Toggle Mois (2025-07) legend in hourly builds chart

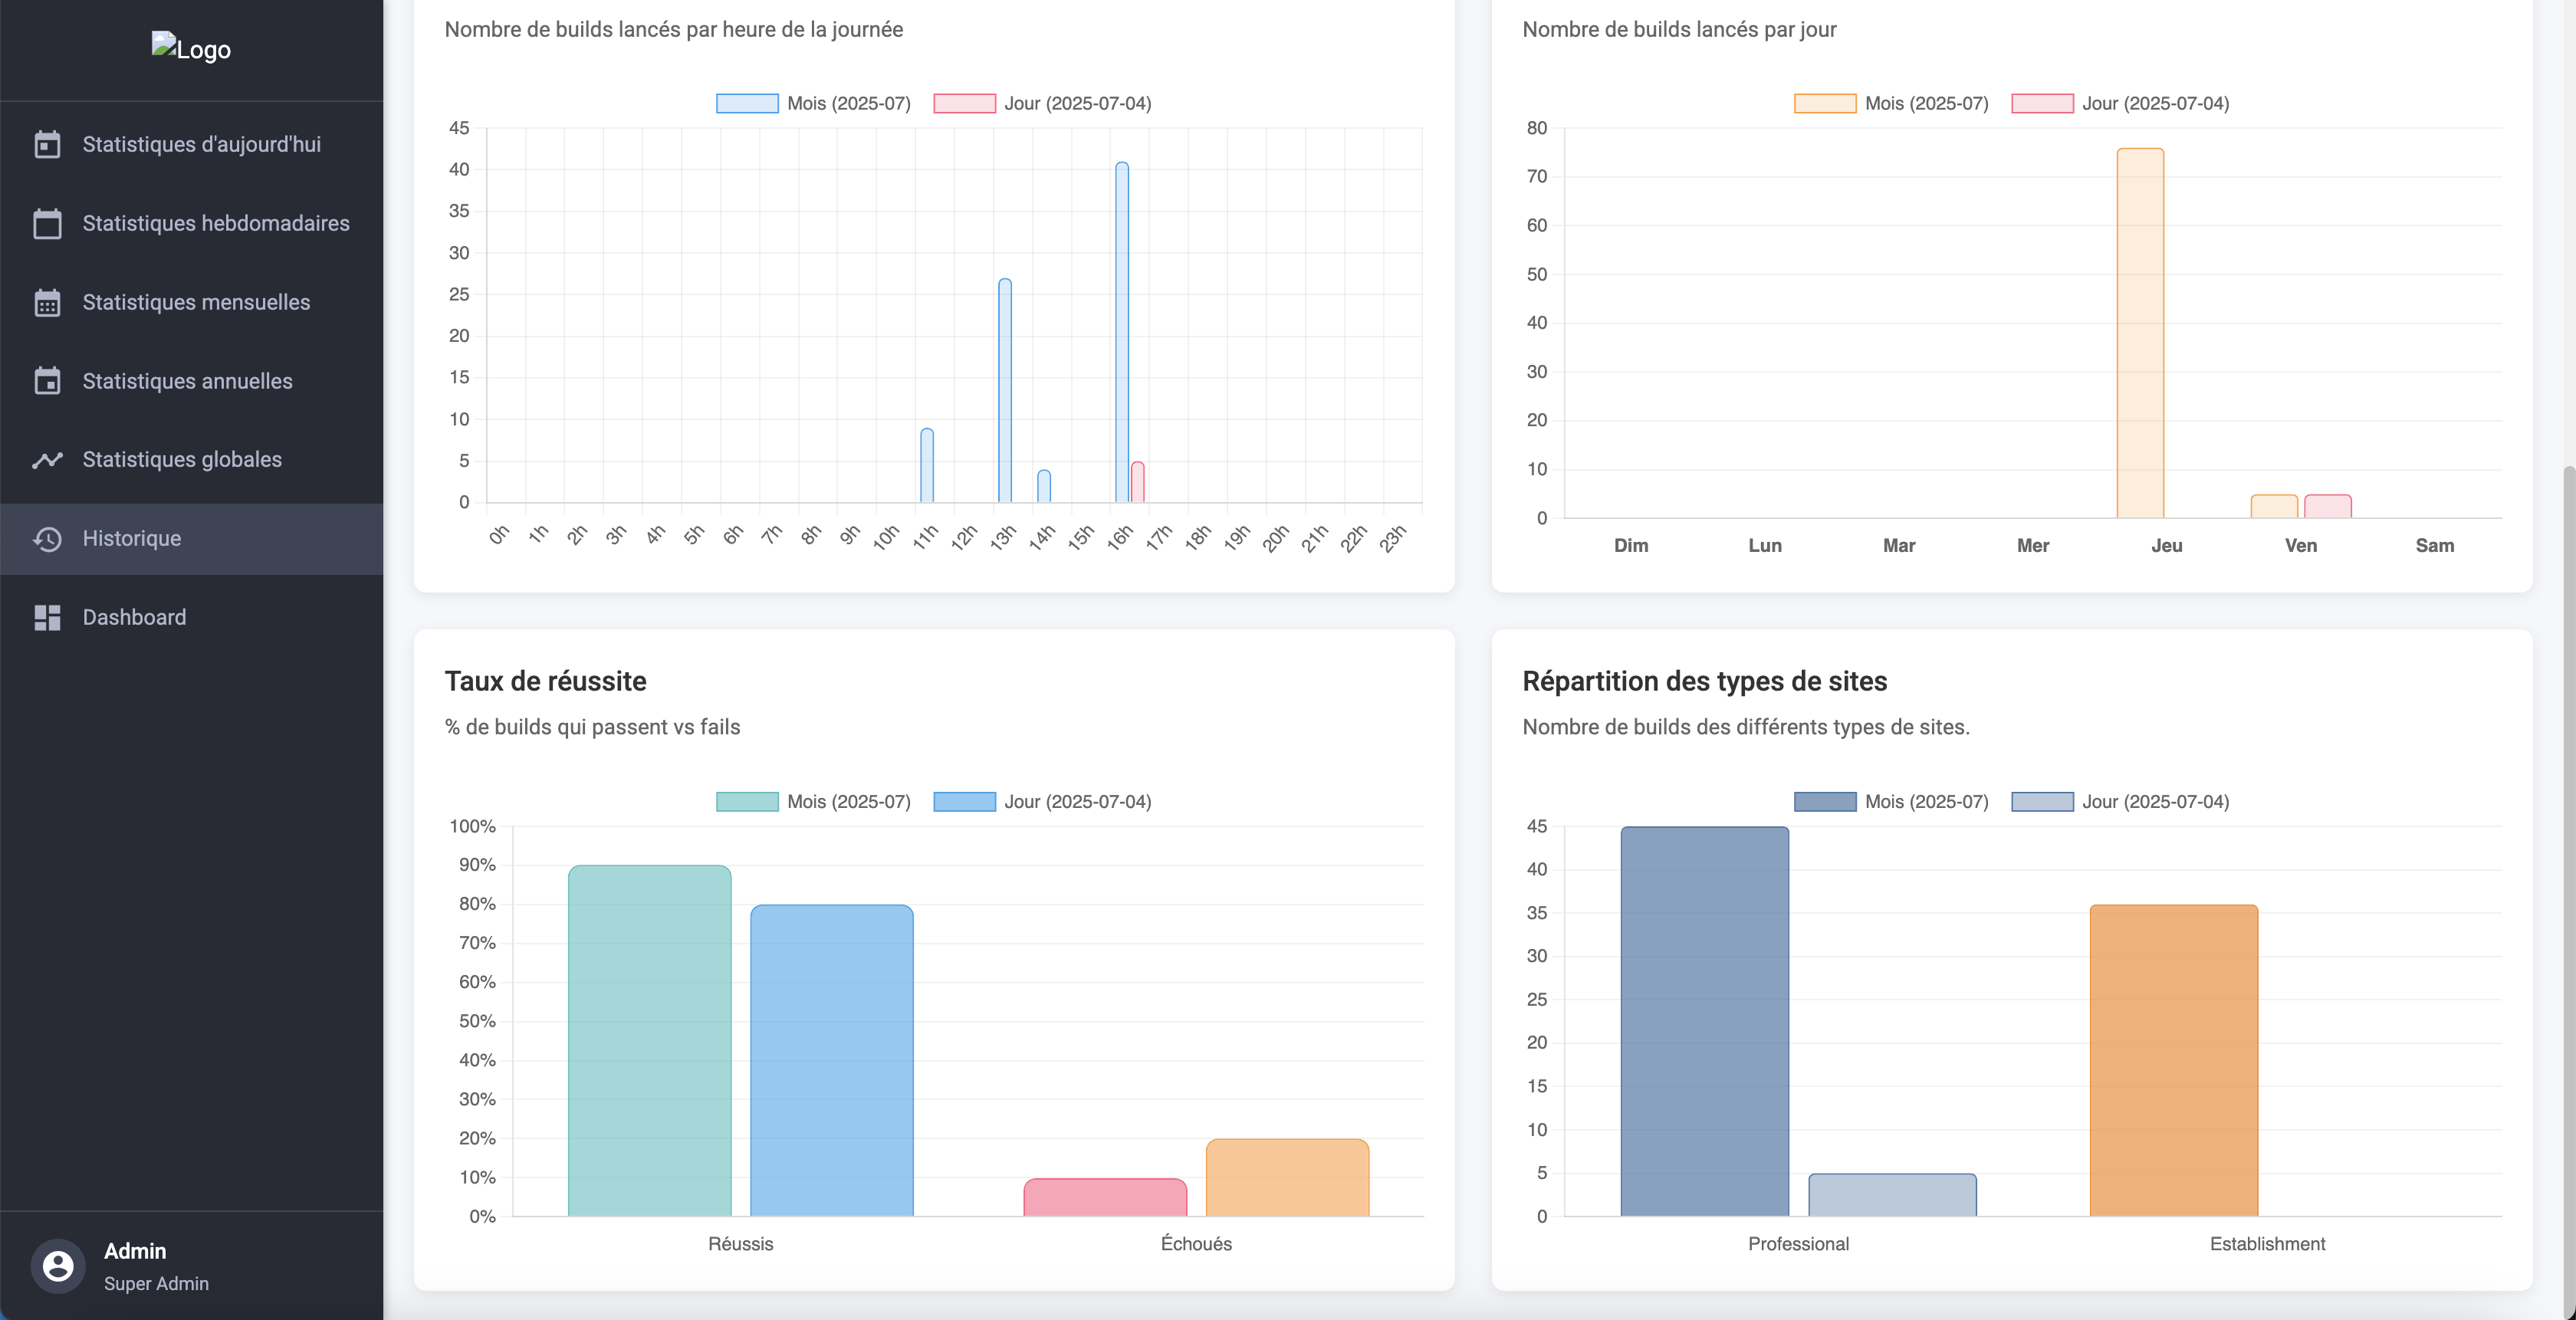848,104
